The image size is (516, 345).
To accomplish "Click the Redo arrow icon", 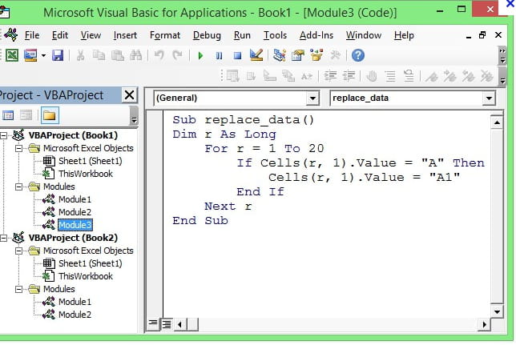I will [177, 55].
